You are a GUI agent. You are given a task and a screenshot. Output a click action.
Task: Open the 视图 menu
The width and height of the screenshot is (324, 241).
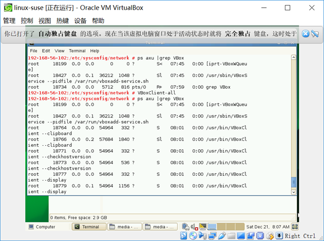pyautogui.click(x=45, y=21)
